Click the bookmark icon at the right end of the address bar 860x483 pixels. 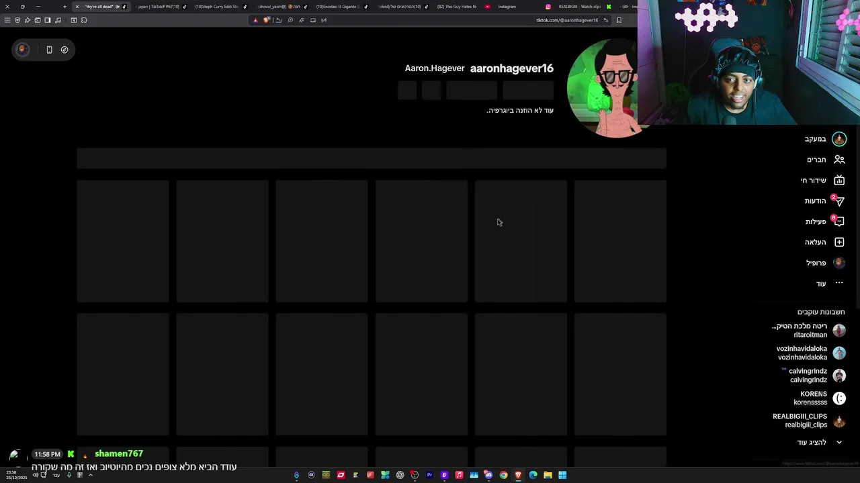pos(619,20)
